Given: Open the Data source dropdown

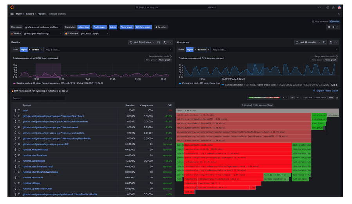Looking at the screenshot, I should 43,27.
